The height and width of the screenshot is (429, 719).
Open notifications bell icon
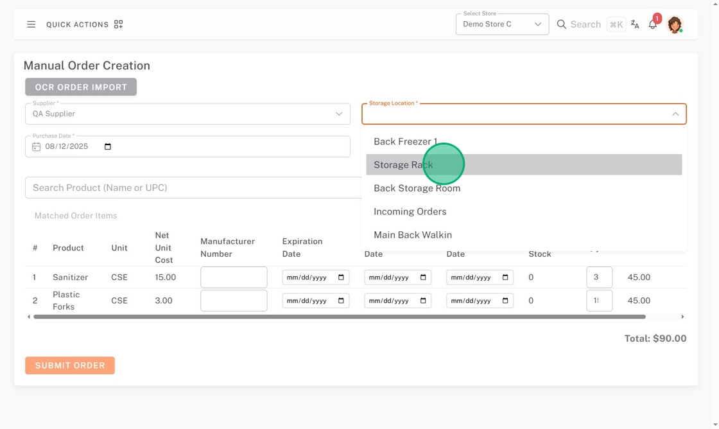pyautogui.click(x=652, y=24)
